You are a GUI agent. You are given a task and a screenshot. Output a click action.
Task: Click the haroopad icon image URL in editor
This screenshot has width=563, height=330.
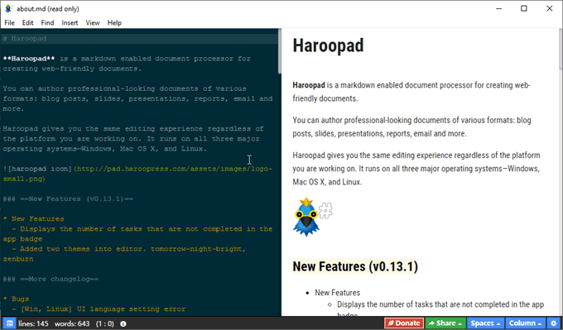pyautogui.click(x=137, y=174)
